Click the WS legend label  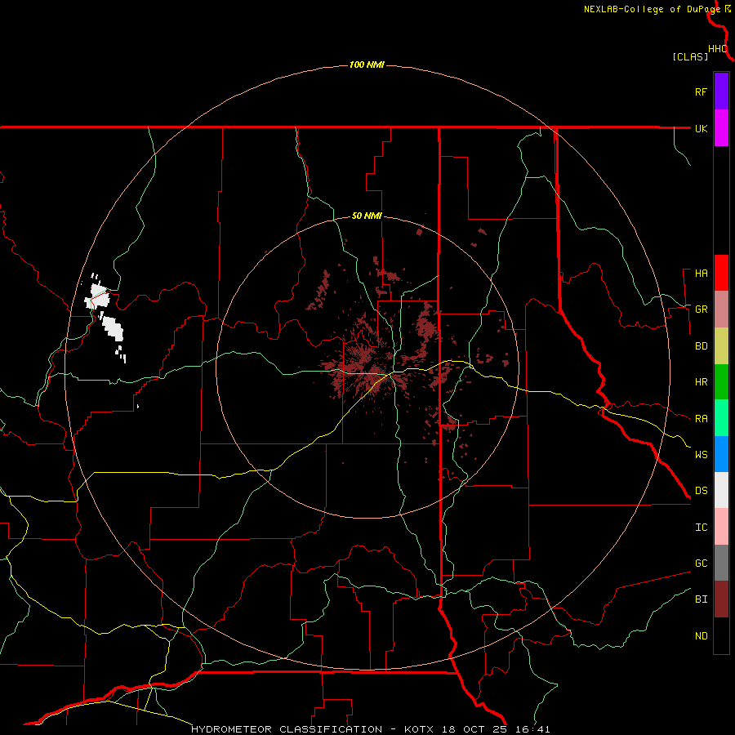coord(701,454)
